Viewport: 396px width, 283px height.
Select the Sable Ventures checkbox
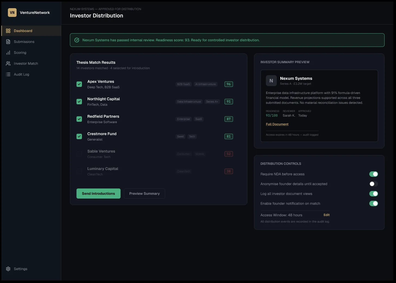pyautogui.click(x=79, y=154)
